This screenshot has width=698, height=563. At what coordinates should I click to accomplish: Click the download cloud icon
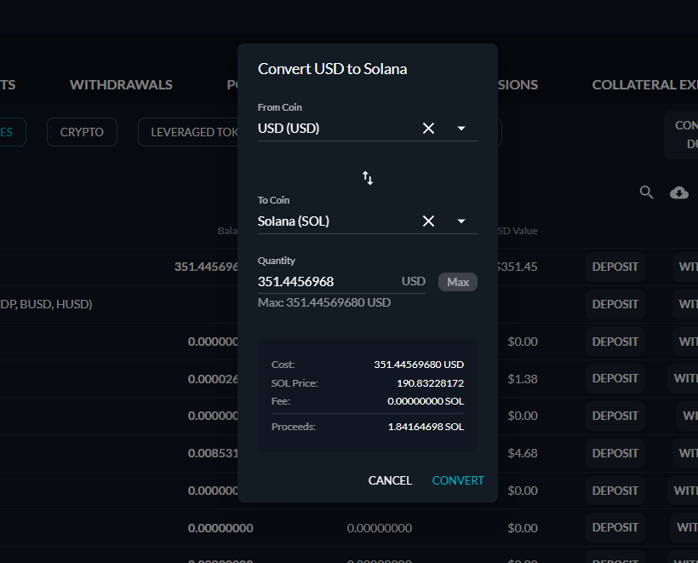pos(679,192)
